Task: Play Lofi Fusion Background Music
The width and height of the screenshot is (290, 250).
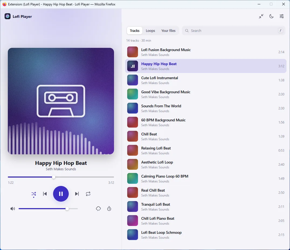Action: click(206, 52)
